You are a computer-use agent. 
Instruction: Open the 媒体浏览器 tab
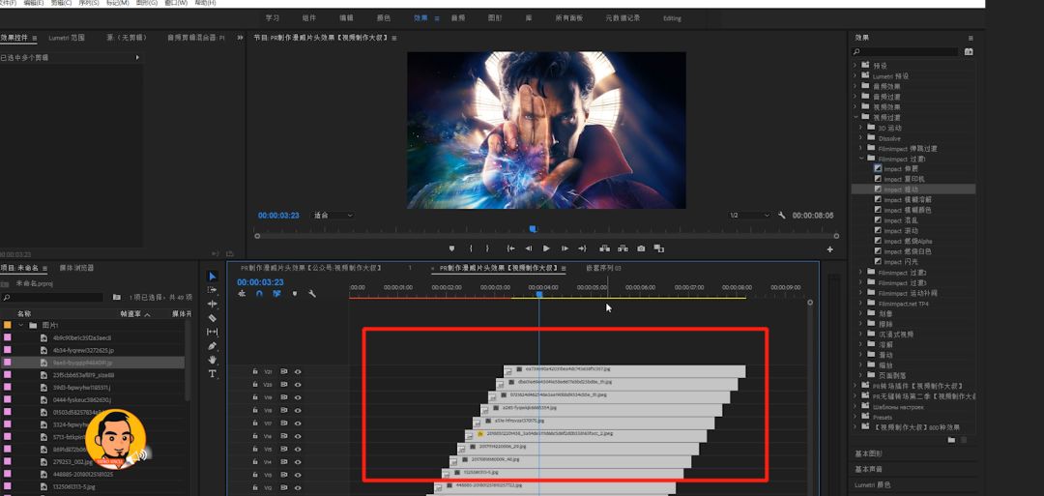point(76,269)
